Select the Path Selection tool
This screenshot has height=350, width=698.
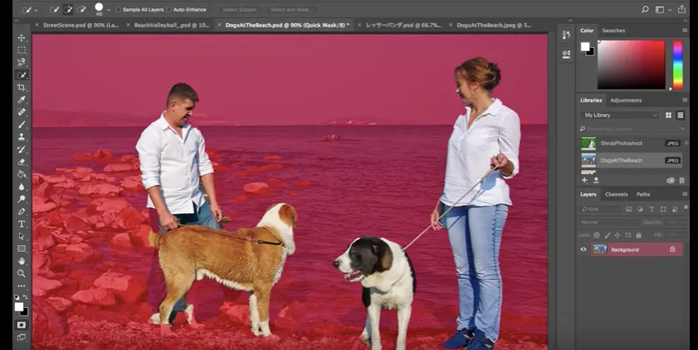coord(21,236)
